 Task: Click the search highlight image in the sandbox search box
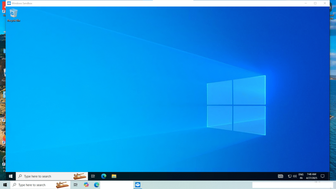point(80,176)
